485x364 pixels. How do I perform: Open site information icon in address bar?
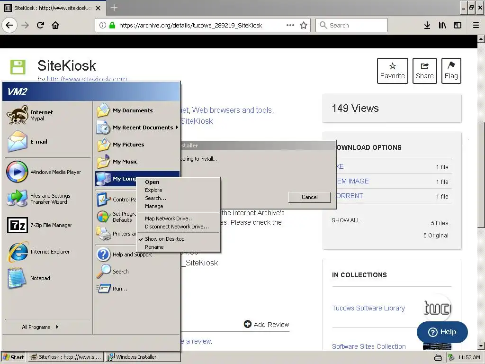102,25
